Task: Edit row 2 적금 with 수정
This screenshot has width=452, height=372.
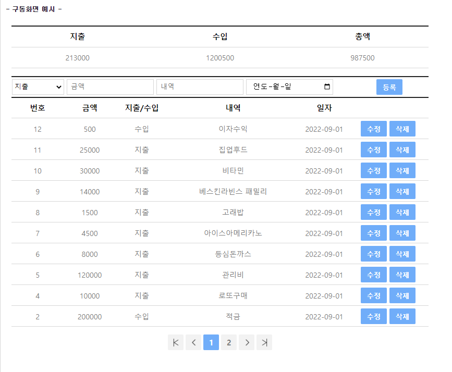Action: click(374, 316)
